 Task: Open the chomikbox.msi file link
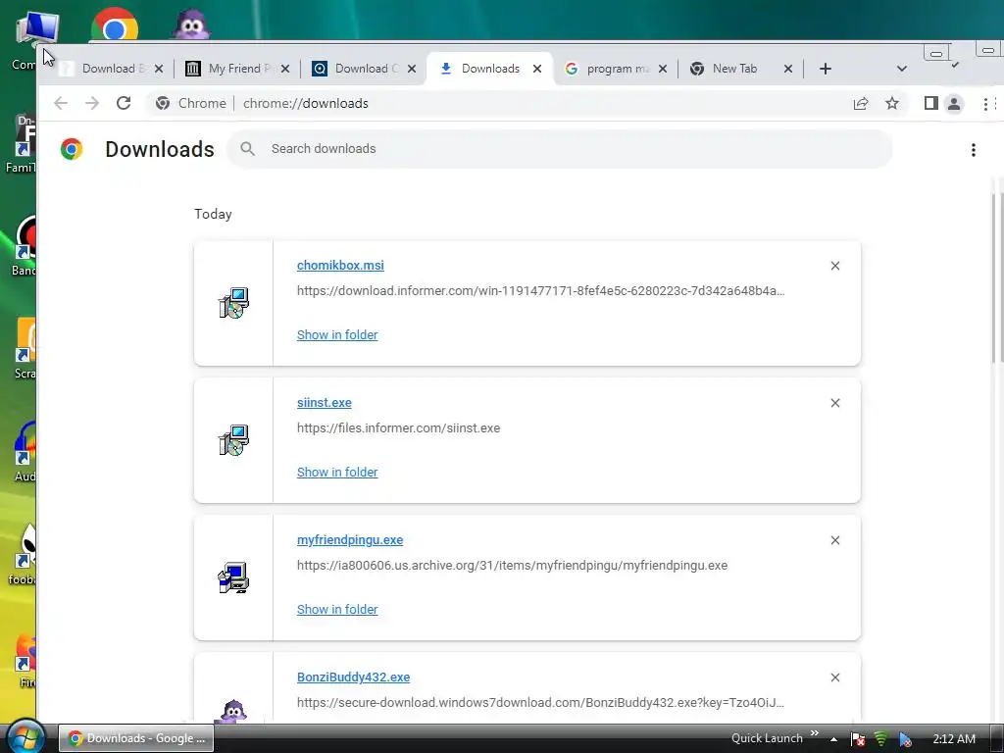click(340, 265)
